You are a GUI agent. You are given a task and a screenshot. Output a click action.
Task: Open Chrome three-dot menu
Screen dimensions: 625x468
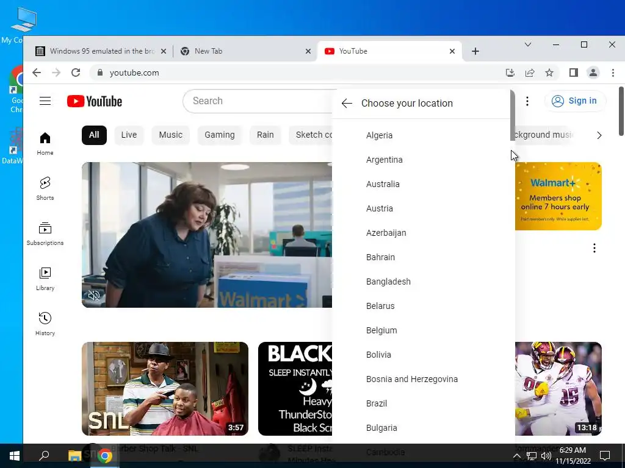[x=613, y=73]
